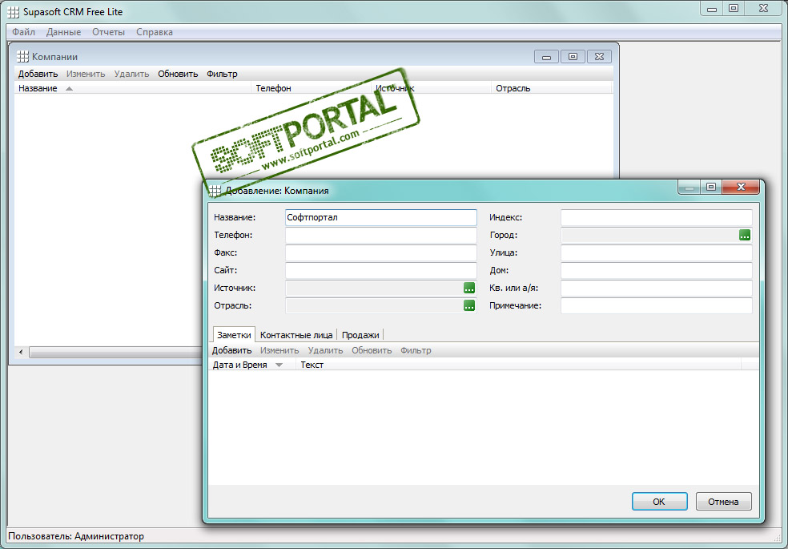
Task: Click the Supasoft CRM app title icon
Action: [14, 11]
